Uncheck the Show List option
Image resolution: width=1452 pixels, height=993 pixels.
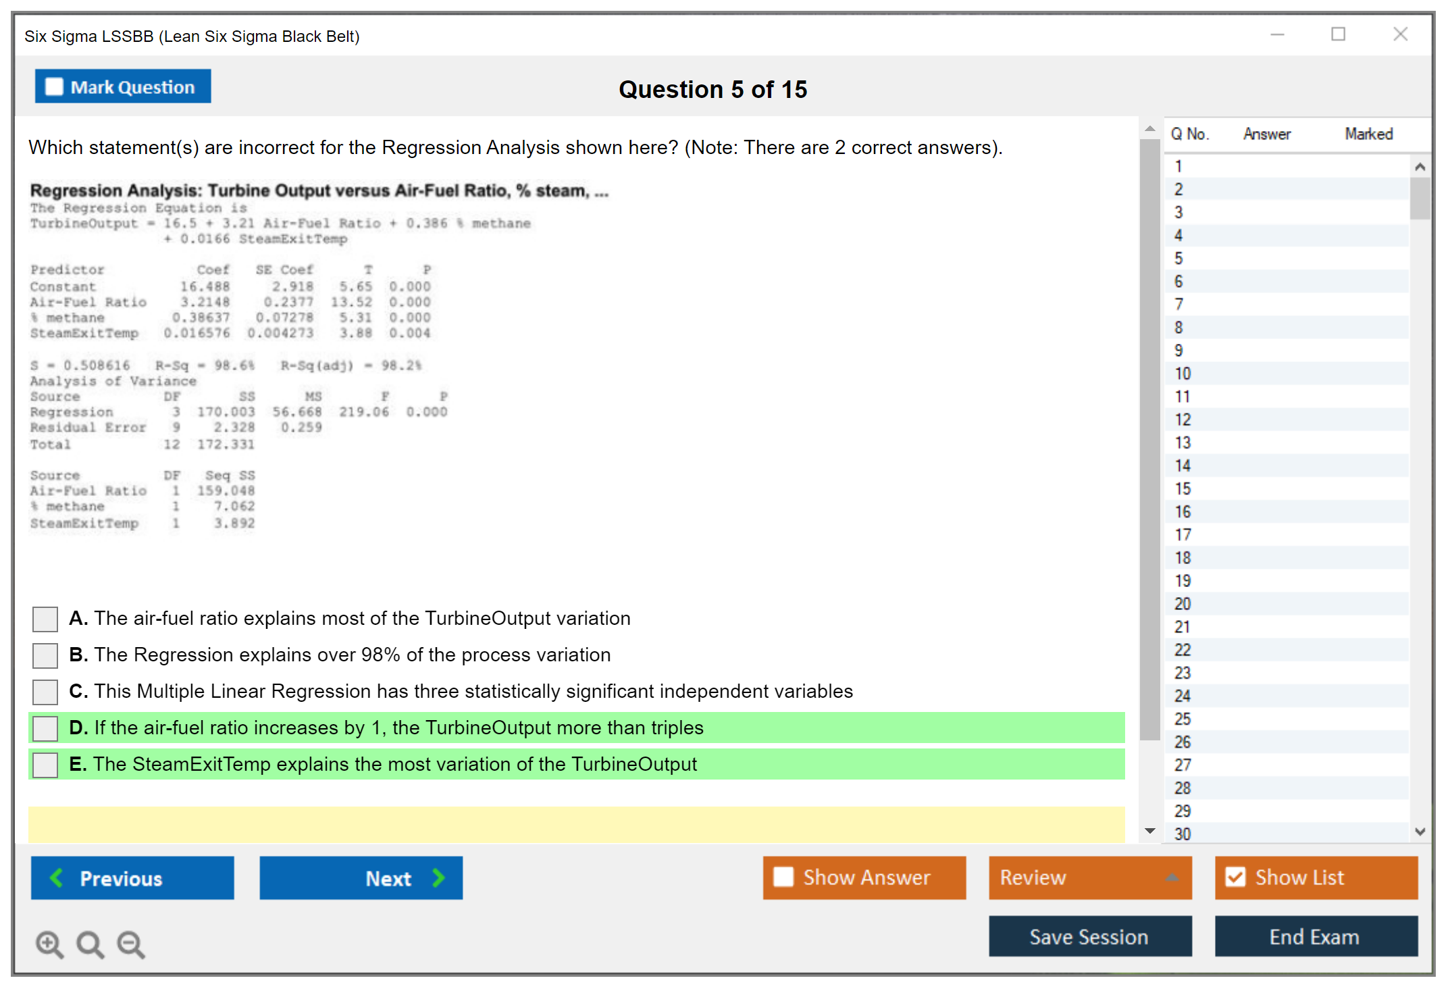point(1235,877)
